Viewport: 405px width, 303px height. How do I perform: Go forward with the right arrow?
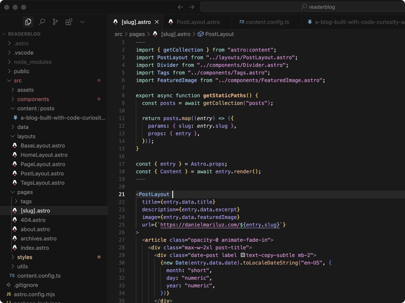click(191, 7)
